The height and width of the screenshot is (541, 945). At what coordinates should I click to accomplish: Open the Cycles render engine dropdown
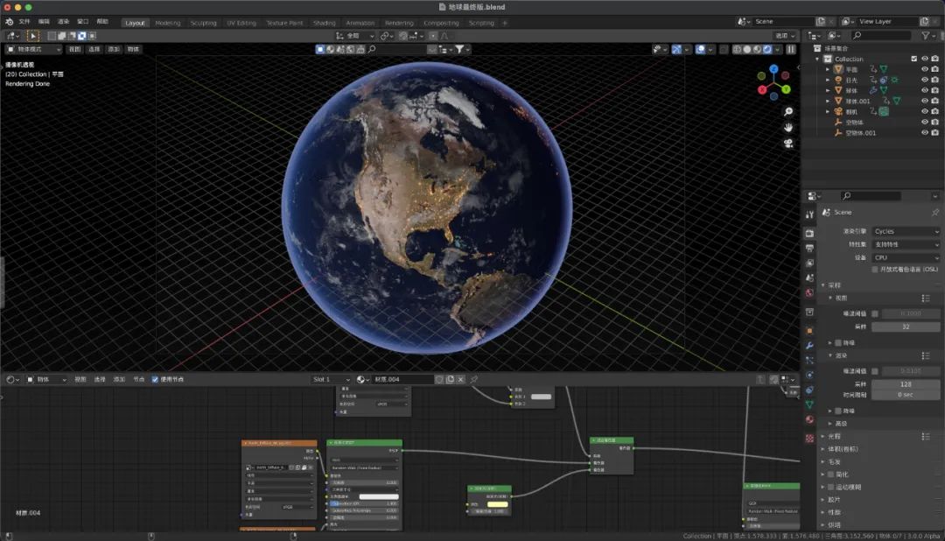click(x=905, y=231)
